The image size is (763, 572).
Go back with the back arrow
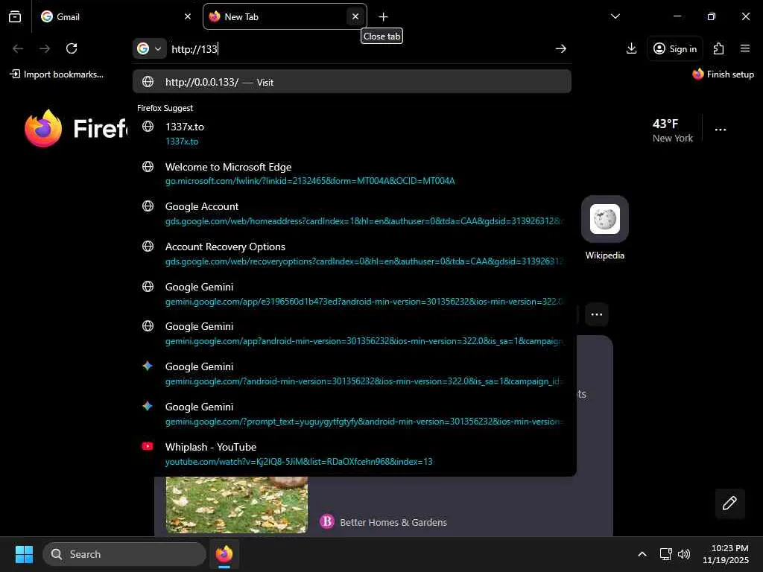[18, 48]
